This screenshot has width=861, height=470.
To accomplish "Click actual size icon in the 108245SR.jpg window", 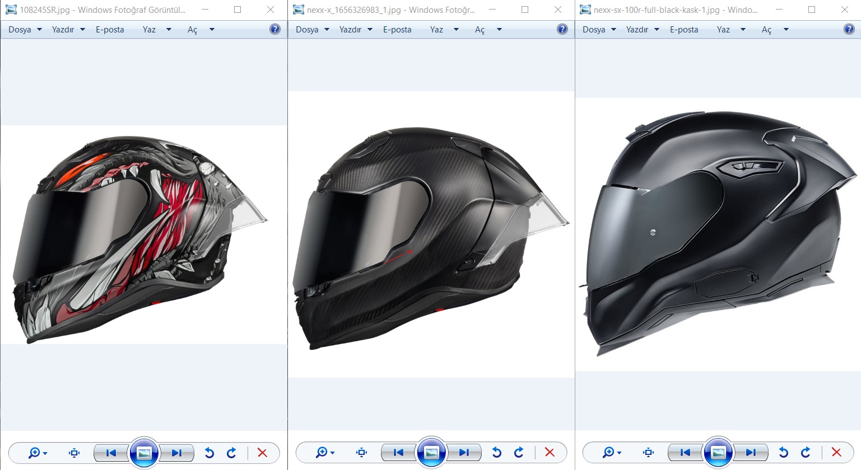I will pos(74,453).
